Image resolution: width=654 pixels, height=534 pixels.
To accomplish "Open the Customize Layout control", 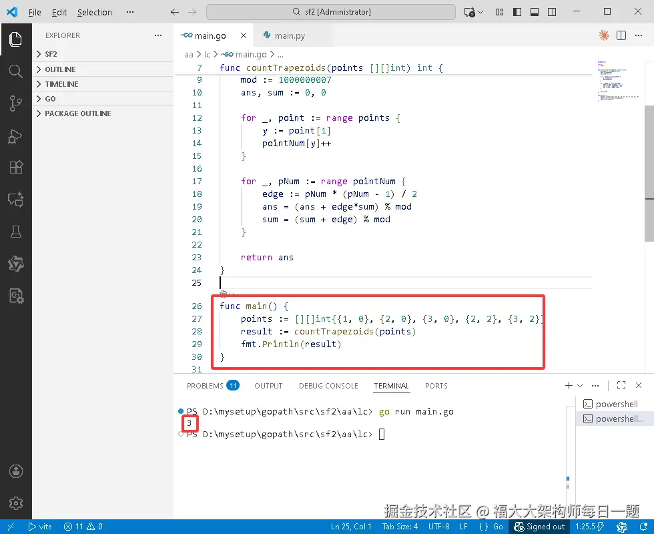I will (499, 12).
